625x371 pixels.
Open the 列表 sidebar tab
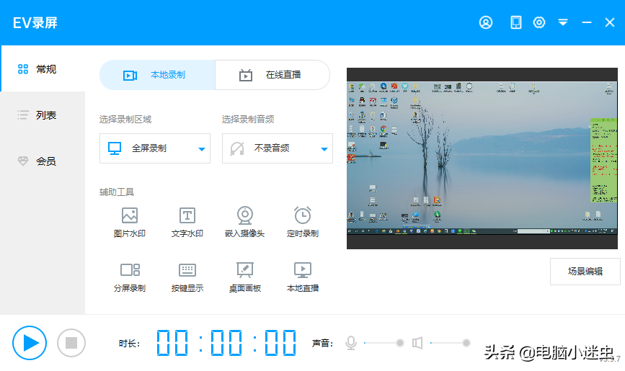click(43, 115)
